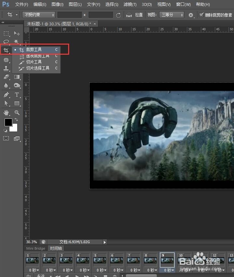
Task: Close the 未标题-1 document tab
Action: (95, 23)
